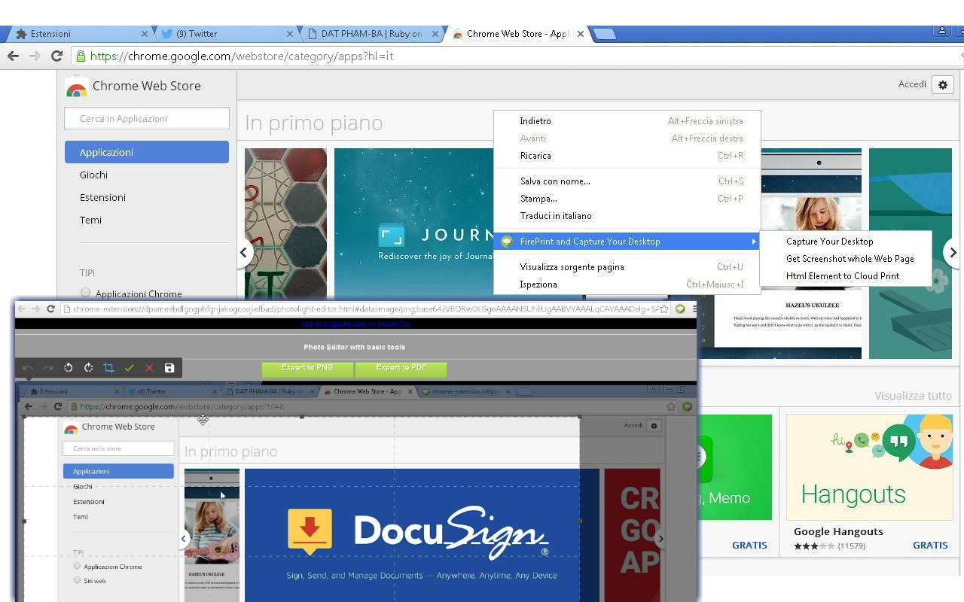This screenshot has width=964, height=602.
Task: Click the Export to PNG button
Action: point(307,369)
